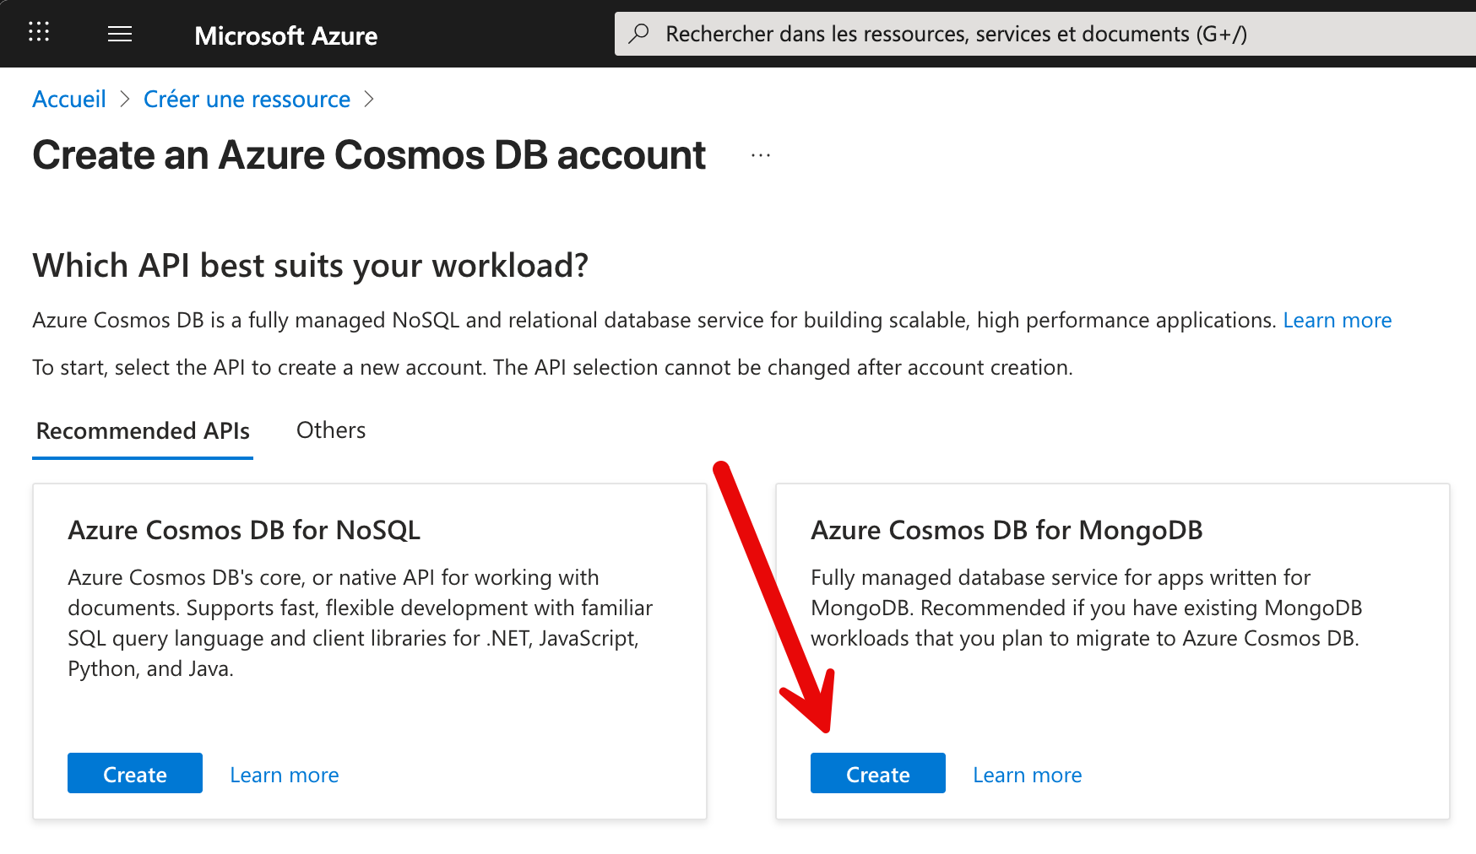The image size is (1476, 854).
Task: Click the Microsoft Azure logo
Action: [285, 35]
